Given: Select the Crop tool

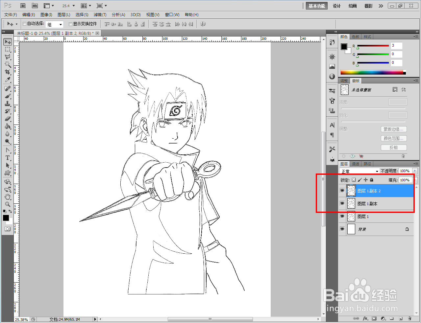Looking at the screenshot, I should pos(8,72).
